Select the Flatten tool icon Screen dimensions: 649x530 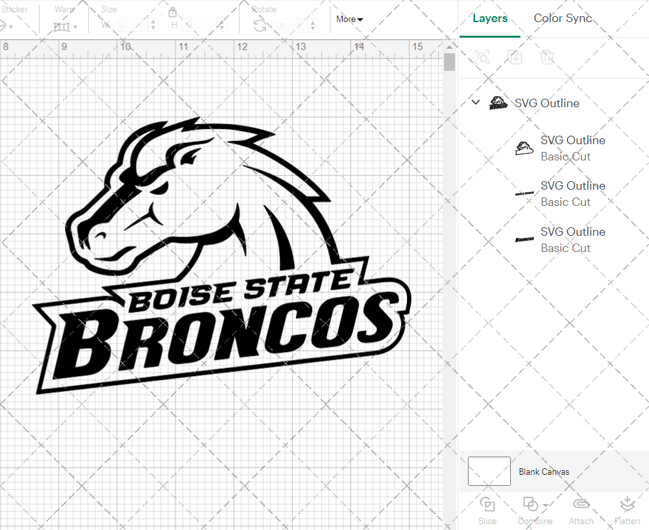(627, 503)
